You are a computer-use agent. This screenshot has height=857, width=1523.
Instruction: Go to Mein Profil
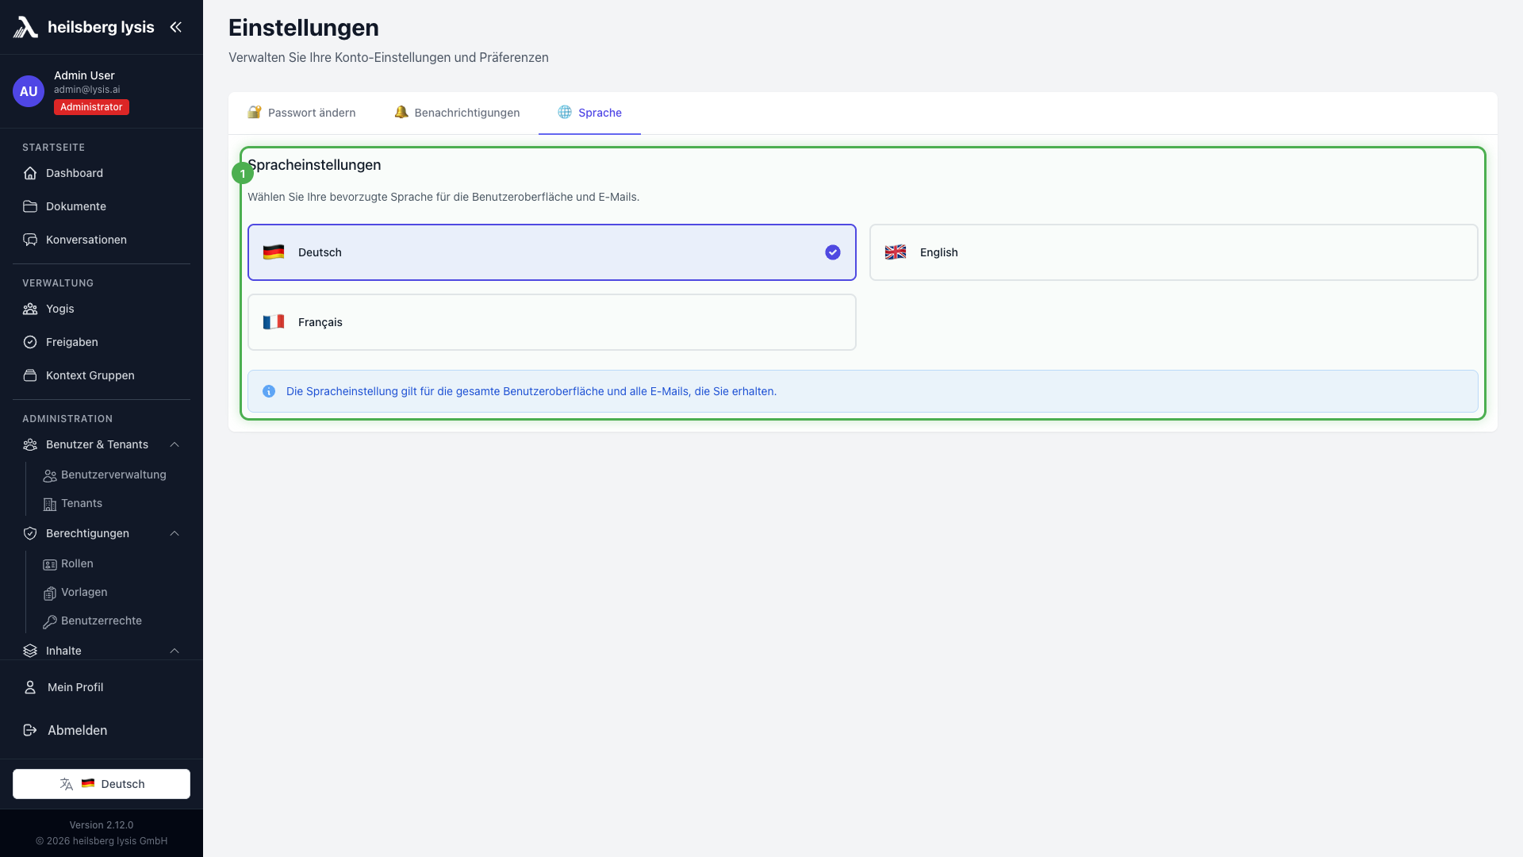click(75, 687)
